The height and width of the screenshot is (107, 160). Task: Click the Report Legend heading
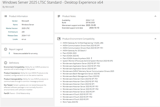coord(16,49)
